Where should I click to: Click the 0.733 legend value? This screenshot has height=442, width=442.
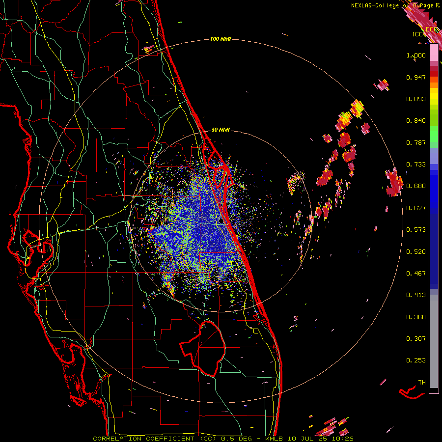(x=416, y=165)
